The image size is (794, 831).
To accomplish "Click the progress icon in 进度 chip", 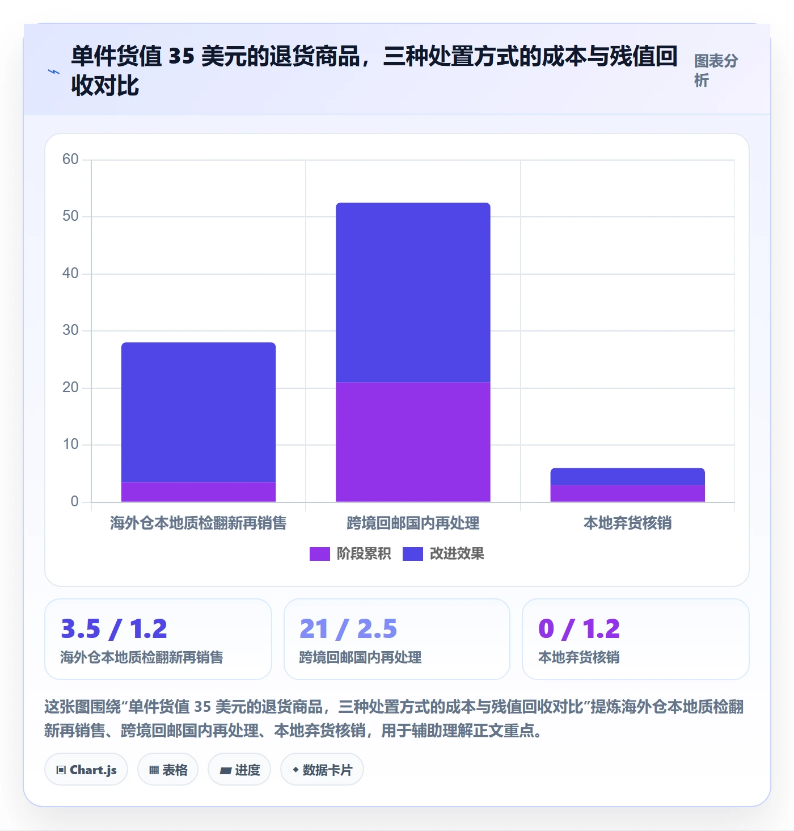I will pos(226,770).
